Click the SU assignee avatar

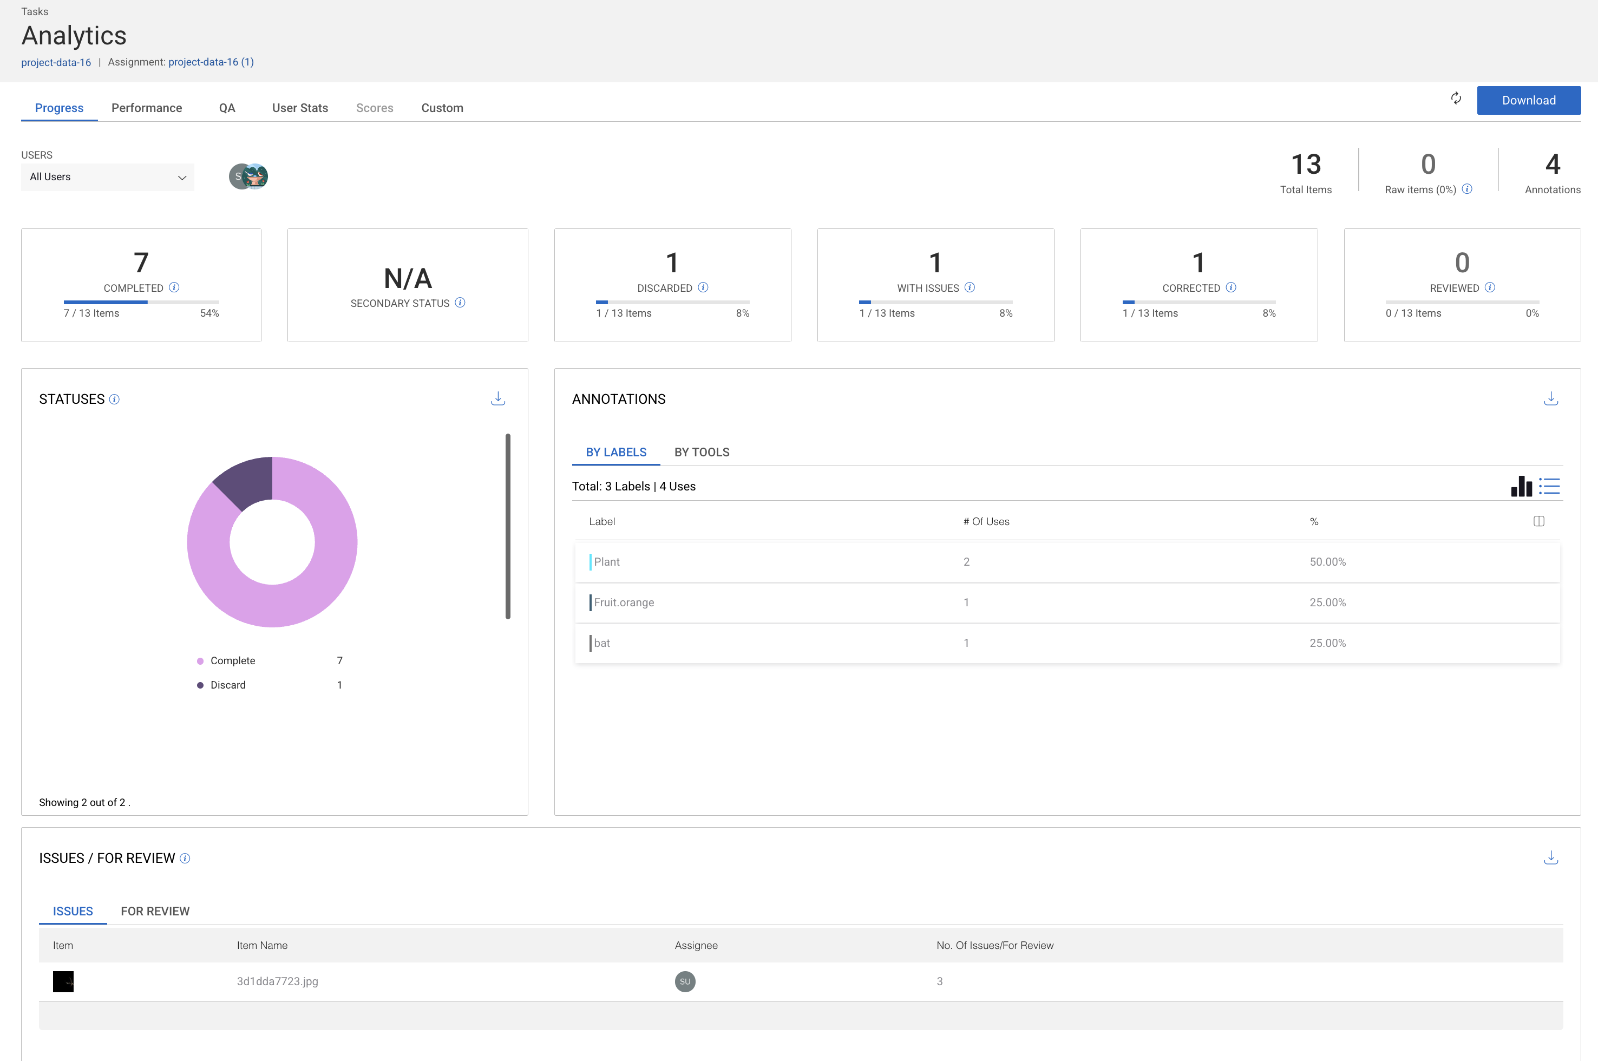(685, 981)
